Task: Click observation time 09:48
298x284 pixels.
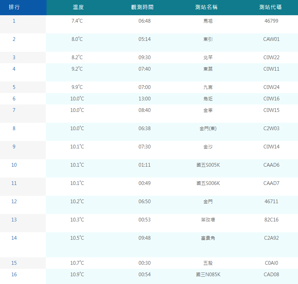Action: (x=145, y=238)
